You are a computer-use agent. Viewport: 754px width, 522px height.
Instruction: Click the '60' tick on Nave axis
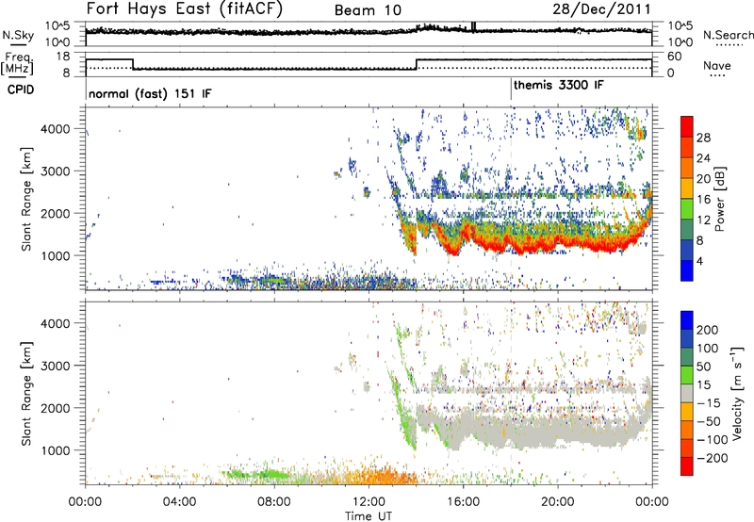(674, 57)
